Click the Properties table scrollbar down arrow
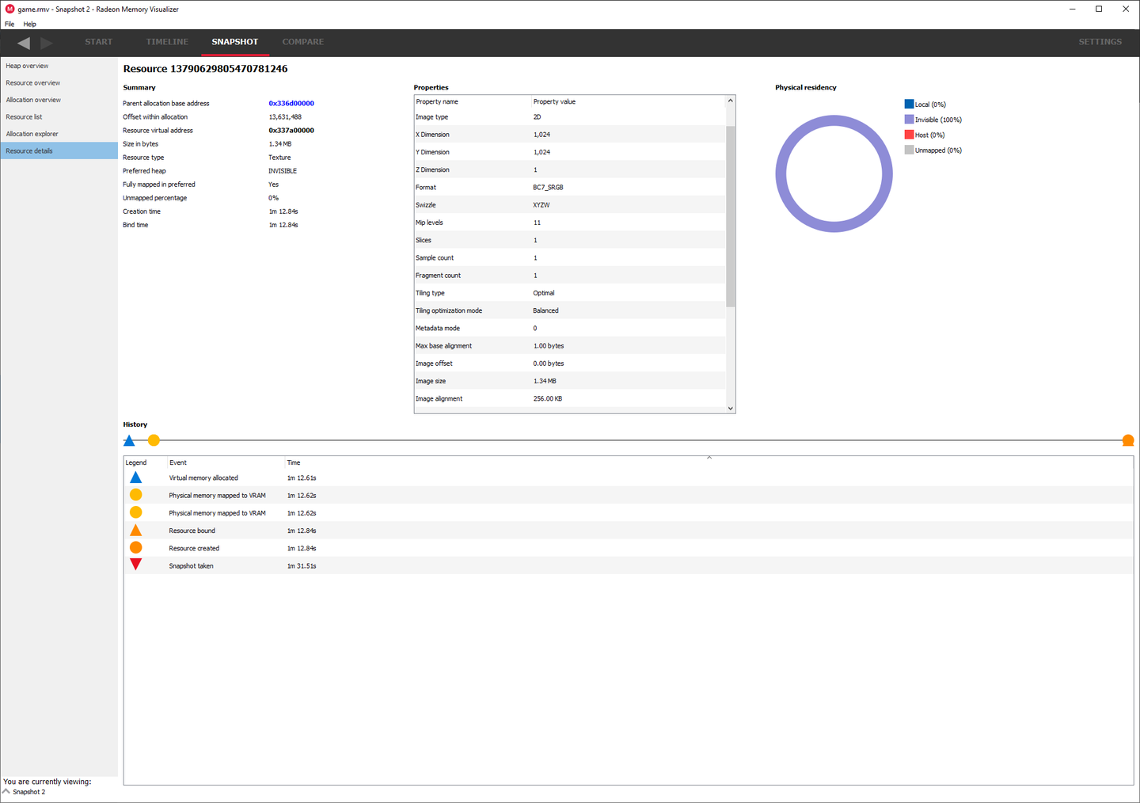The width and height of the screenshot is (1140, 803). [730, 407]
